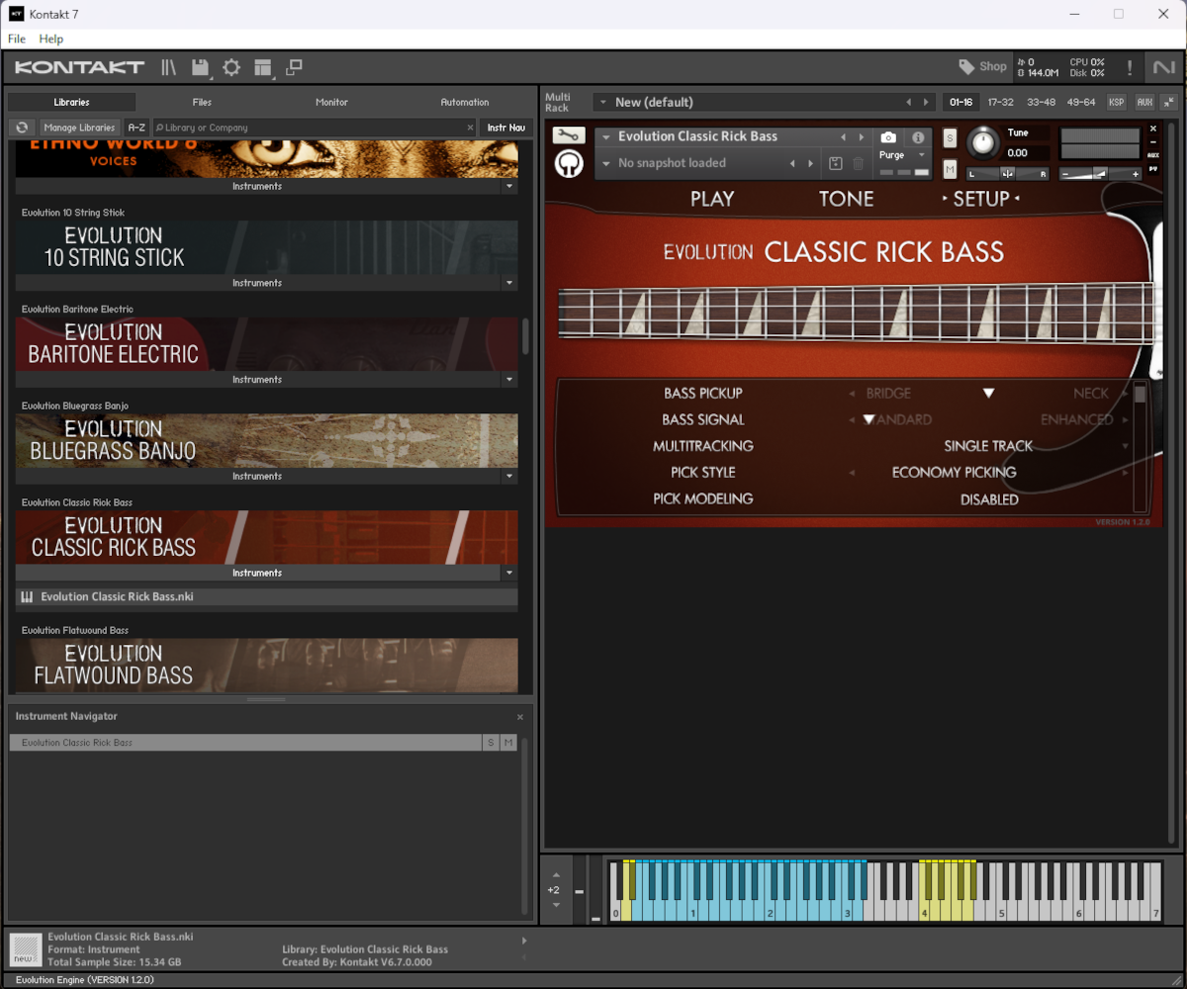Click the exclamation mark panic icon
The width and height of the screenshot is (1187, 989).
pos(1130,67)
